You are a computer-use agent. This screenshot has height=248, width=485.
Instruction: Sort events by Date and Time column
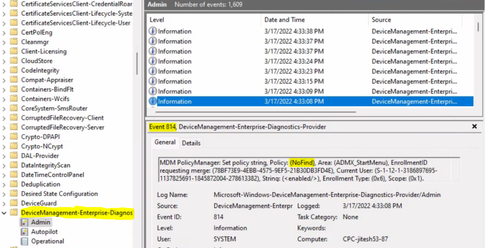[x=284, y=20]
